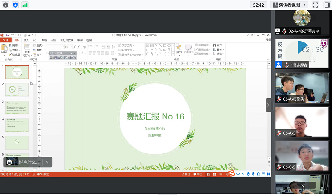Open the meeting info icon
The width and height of the screenshot is (332, 195).
(x=6, y=5)
